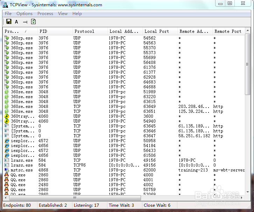
Task: Open the Options menu
Action: click(x=24, y=14)
